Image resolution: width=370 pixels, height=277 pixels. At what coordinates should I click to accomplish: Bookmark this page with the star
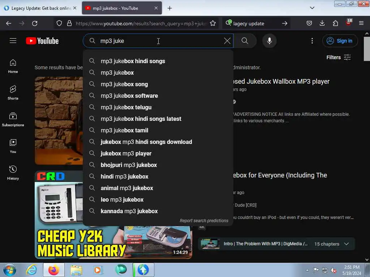[212, 23]
